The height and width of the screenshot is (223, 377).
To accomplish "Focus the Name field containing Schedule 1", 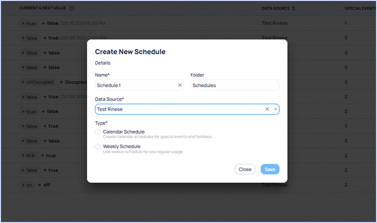I will [135, 86].
